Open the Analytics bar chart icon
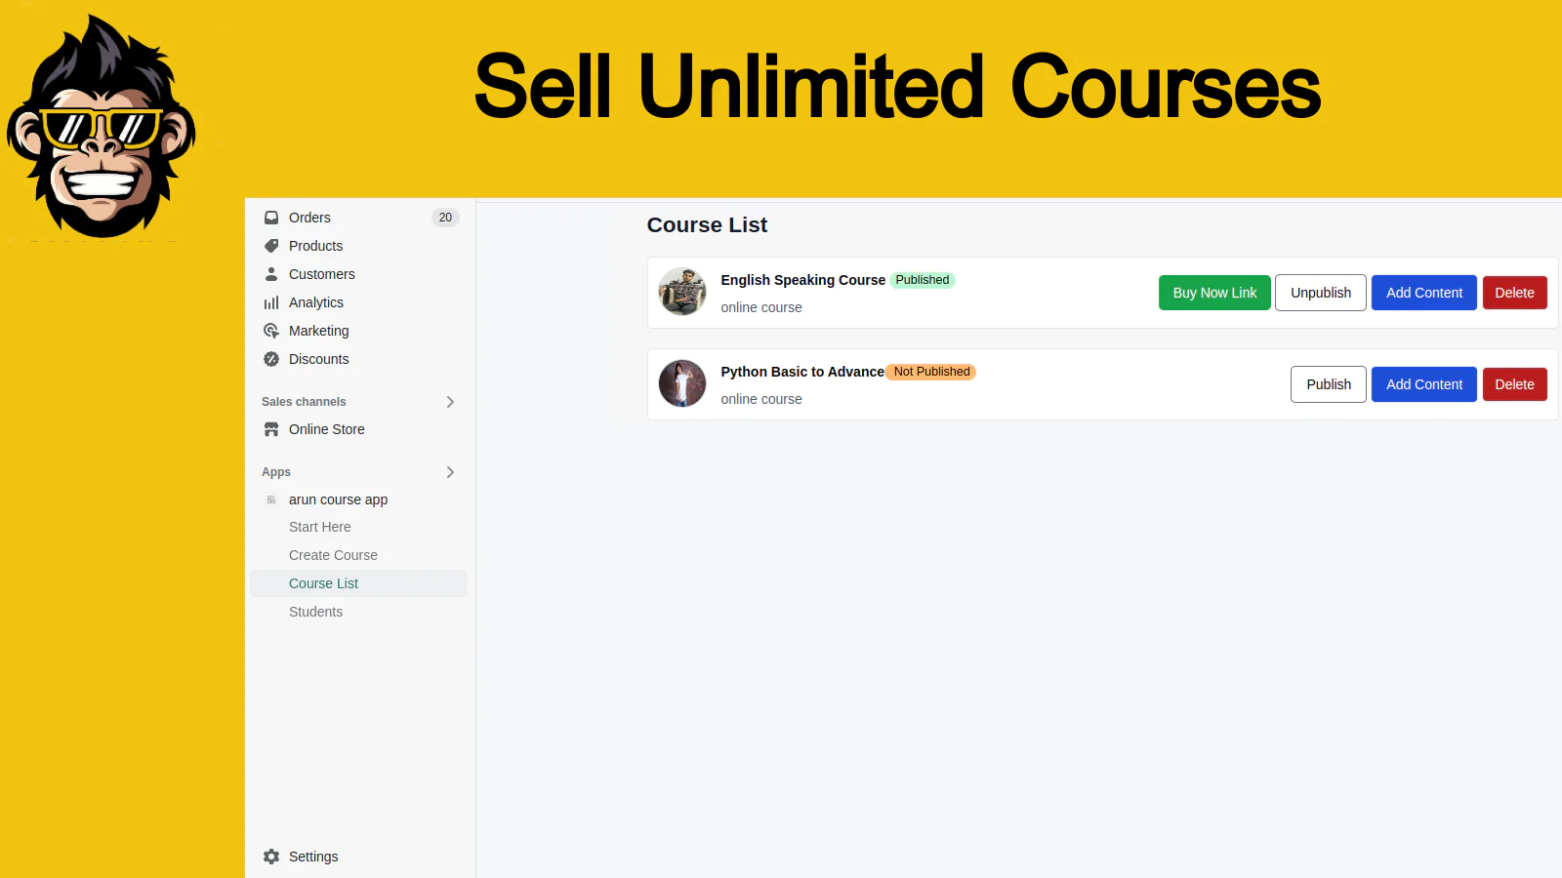 click(271, 302)
